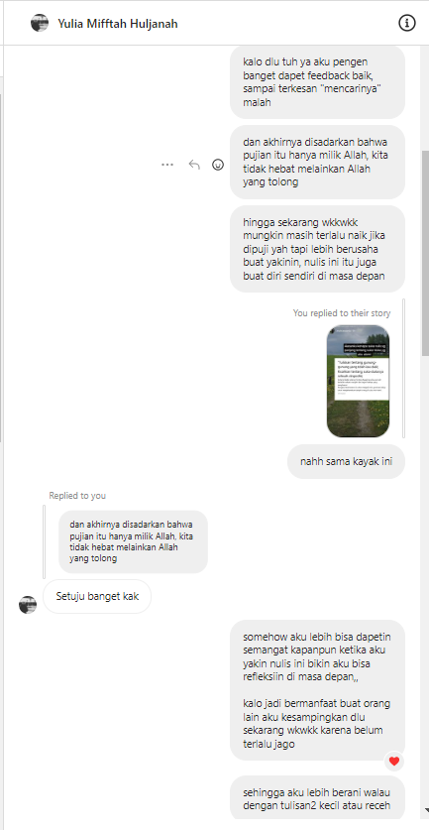This screenshot has width=429, height=830.
Task: Click the chat vertical scrollbar thumb
Action: tap(425, 253)
